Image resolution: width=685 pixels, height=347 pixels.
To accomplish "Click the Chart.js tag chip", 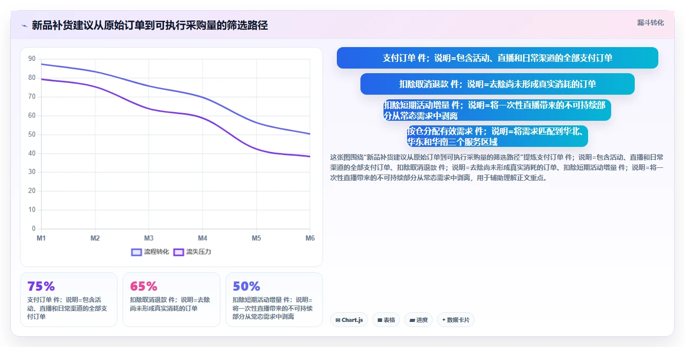I will [x=349, y=320].
